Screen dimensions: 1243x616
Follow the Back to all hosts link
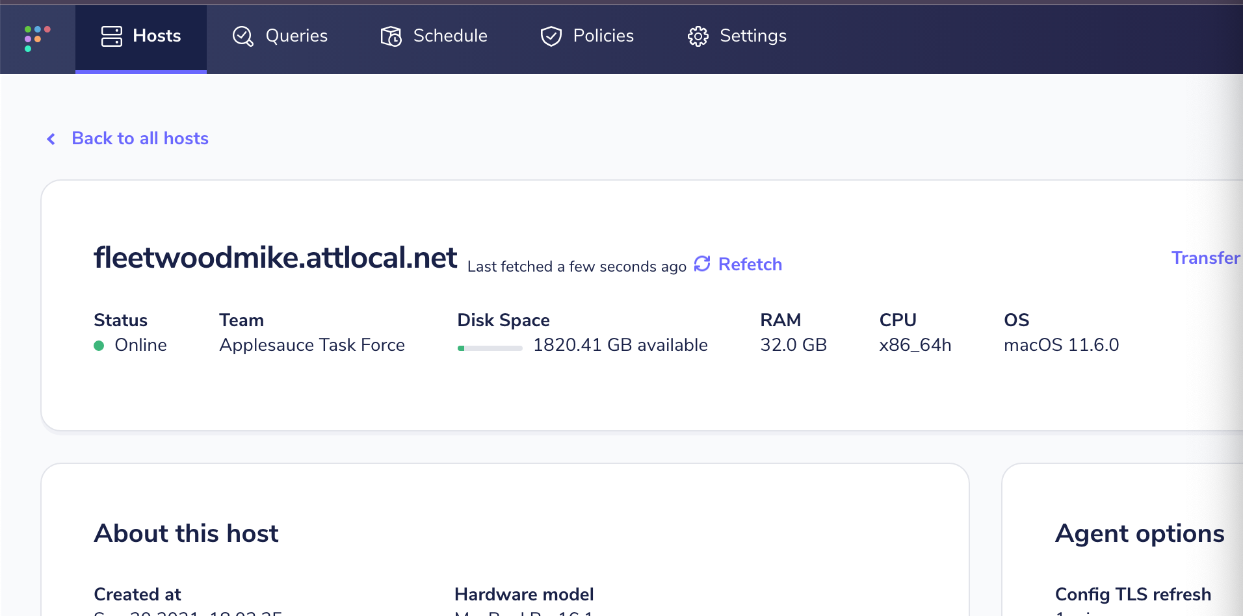140,138
